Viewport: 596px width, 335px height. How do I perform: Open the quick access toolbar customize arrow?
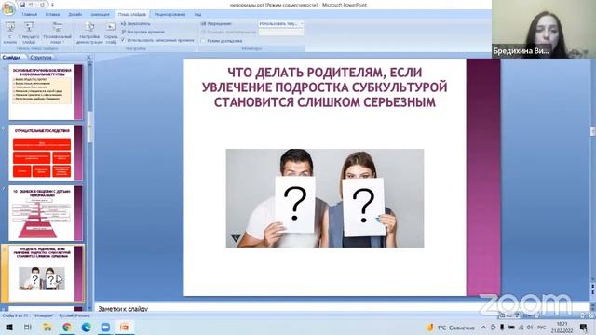(52, 5)
